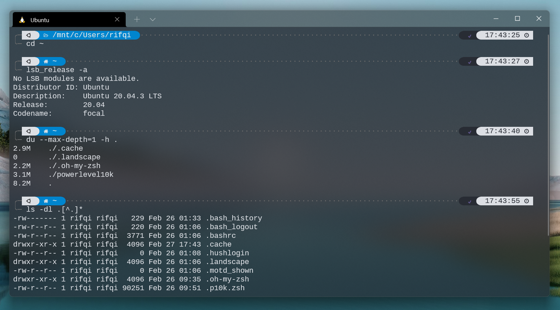
Task: Click the /mnt/c/Users/rifqi path segment
Action: coord(92,35)
